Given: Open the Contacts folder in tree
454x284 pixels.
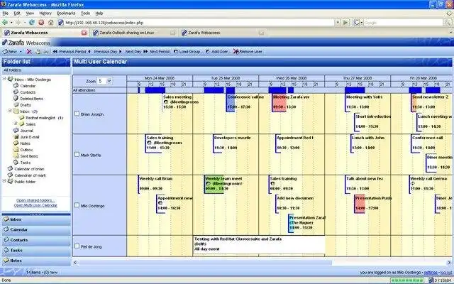Looking at the screenshot, I should (x=25, y=92).
